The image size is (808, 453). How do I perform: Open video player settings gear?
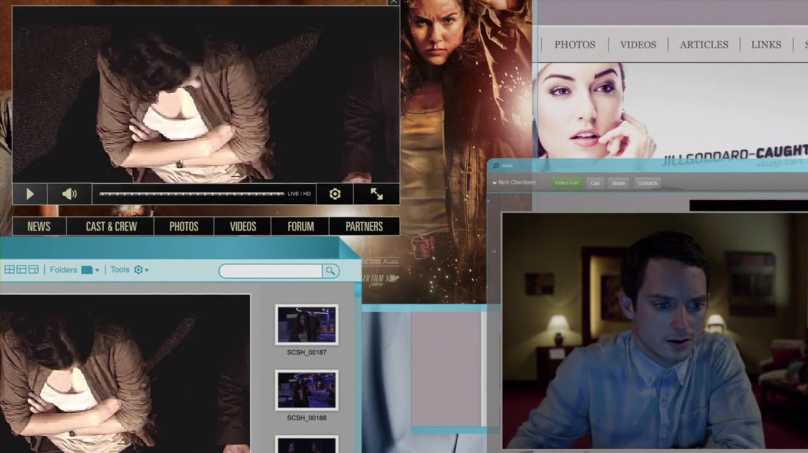tap(335, 194)
